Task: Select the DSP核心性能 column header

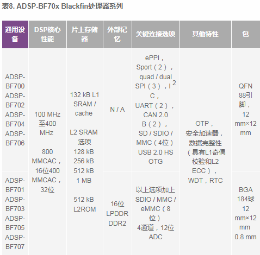Action: [47, 34]
